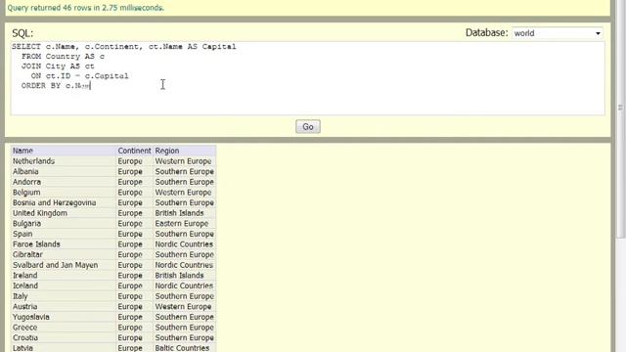This screenshot has height=352, width=626.
Task: Click the Region column header
Action: [185, 151]
